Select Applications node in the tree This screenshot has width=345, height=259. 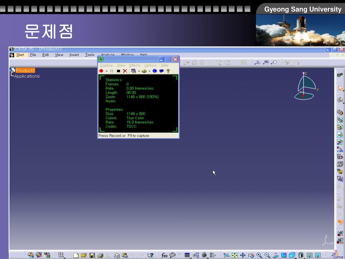pyautogui.click(x=27, y=76)
